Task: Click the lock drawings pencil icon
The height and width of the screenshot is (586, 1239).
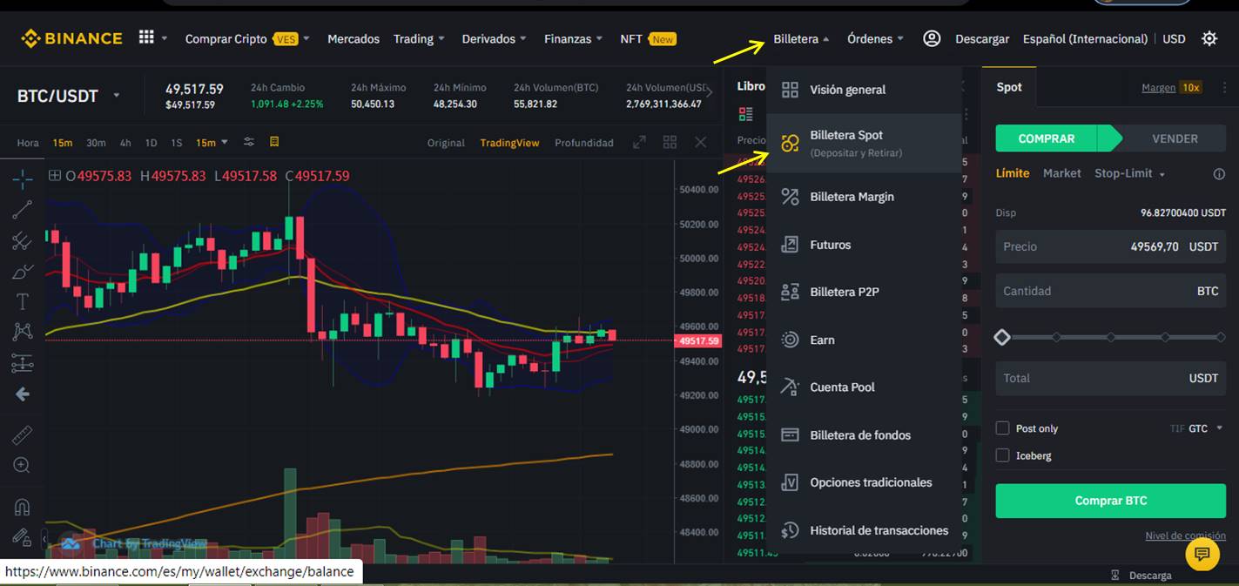Action: [x=23, y=537]
